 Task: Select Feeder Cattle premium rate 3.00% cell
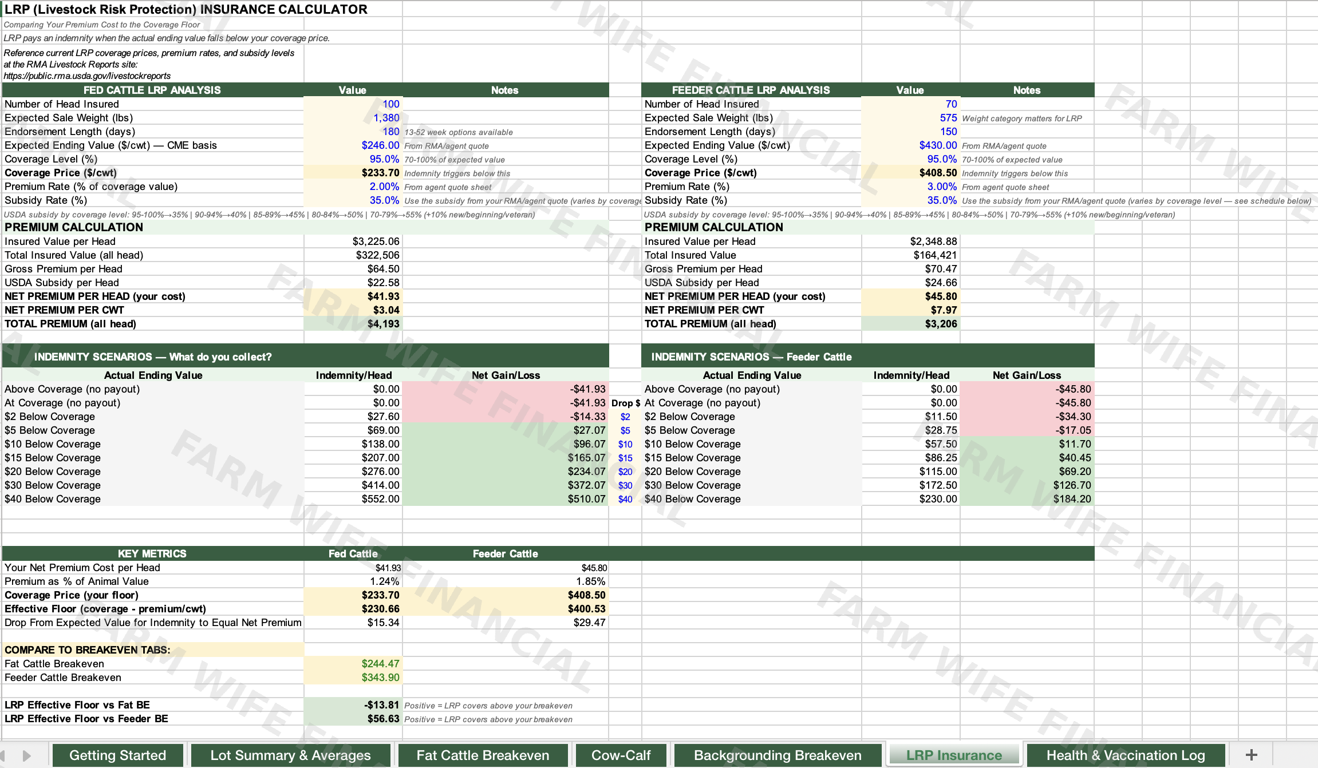[911, 187]
